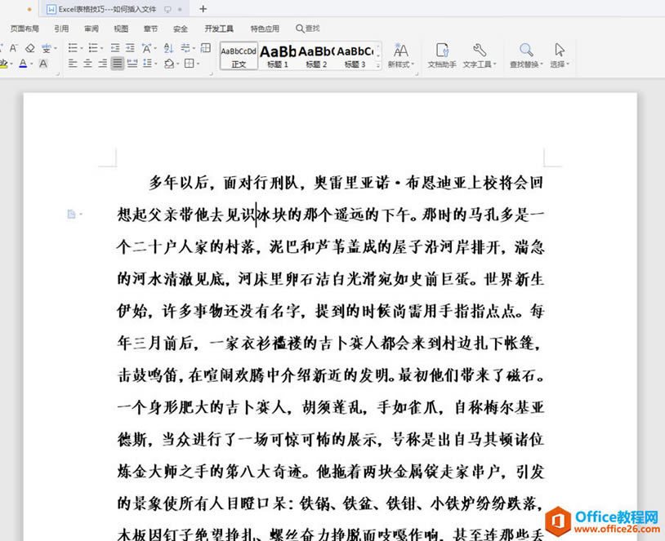Screen dimensions: 665x541
Task: Apply the 标题 1 style
Action: click(x=278, y=55)
